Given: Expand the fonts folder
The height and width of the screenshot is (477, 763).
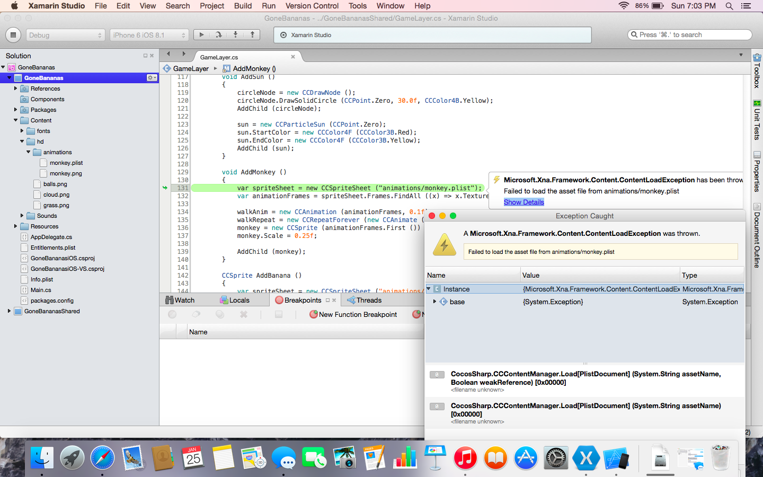Looking at the screenshot, I should (22, 131).
